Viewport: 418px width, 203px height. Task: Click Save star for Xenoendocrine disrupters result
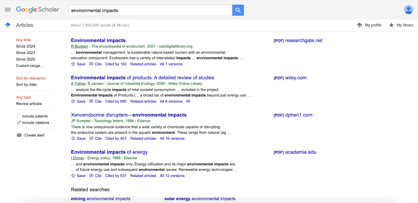coord(73,138)
